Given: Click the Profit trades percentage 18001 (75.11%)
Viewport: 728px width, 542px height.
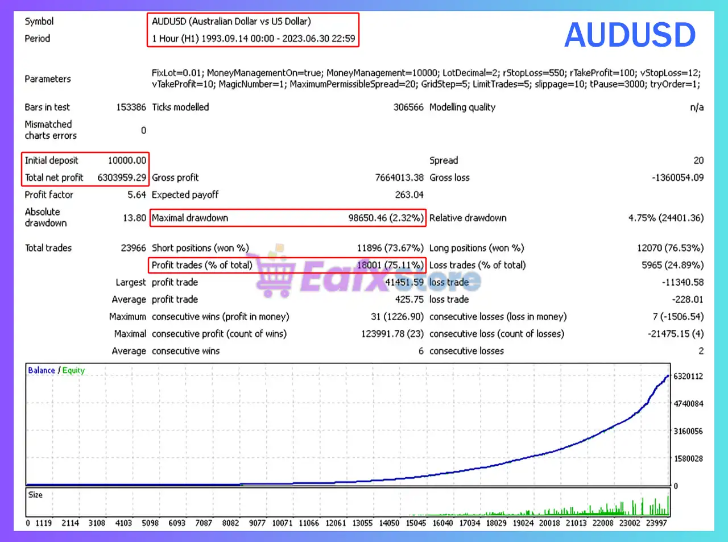Looking at the screenshot, I should pyautogui.click(x=390, y=265).
